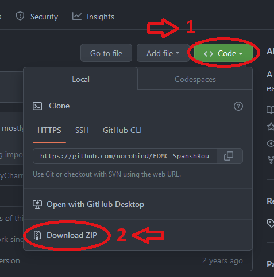Click the fork icon in the sidebar
Viewport: 274px width, 277px height.
point(271,160)
